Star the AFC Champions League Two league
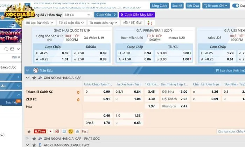245x147 pixels. (x=34, y=145)
